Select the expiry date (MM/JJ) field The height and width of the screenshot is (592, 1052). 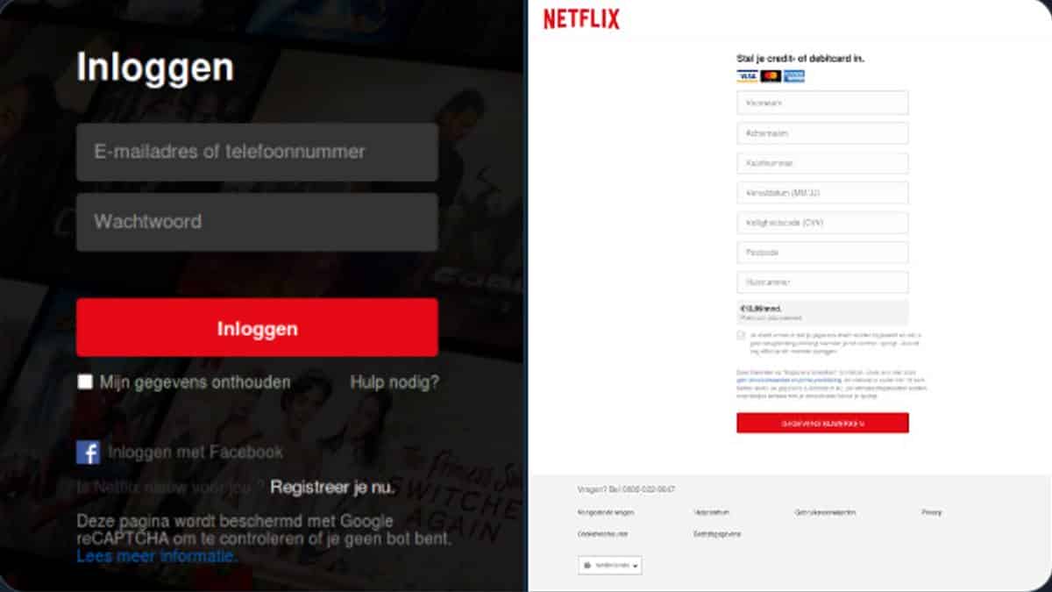[822, 193]
